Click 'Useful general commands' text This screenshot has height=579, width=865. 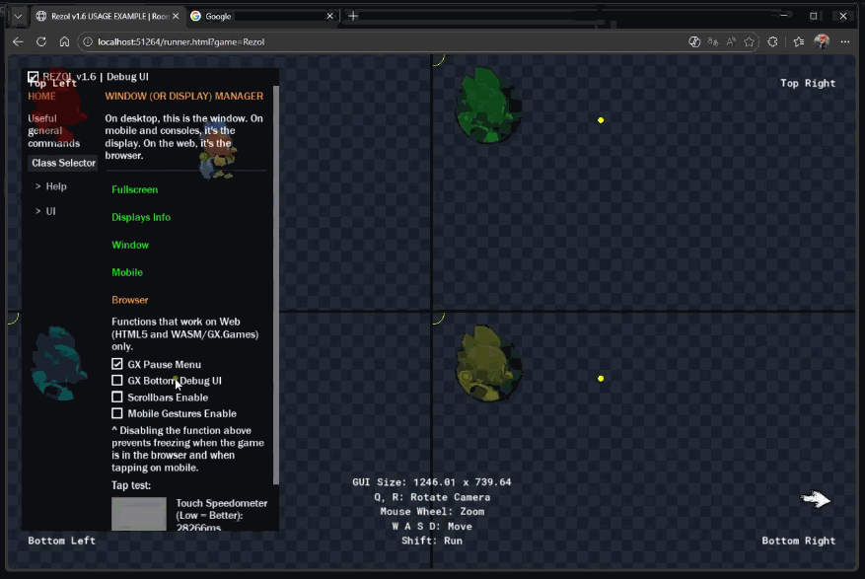[x=53, y=130]
